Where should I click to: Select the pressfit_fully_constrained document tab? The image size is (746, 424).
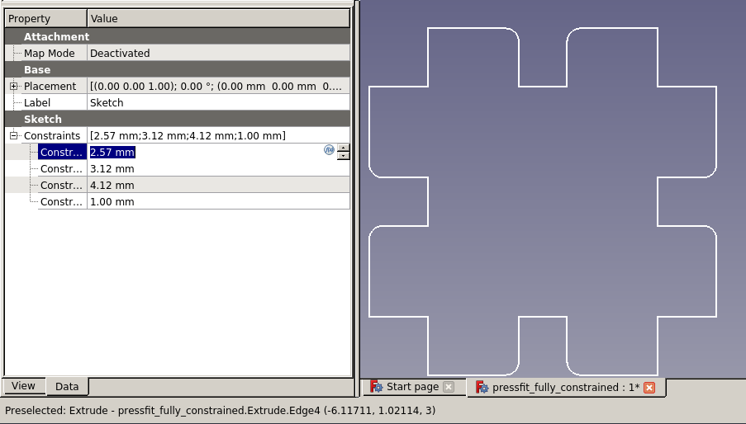click(x=566, y=388)
